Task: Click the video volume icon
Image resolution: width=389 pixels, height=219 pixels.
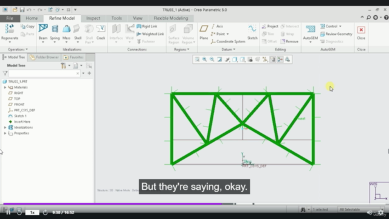Action: tap(369, 212)
